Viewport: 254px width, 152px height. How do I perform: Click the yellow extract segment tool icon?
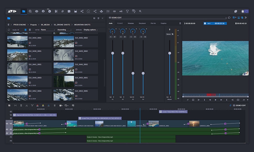(x=43, y=105)
